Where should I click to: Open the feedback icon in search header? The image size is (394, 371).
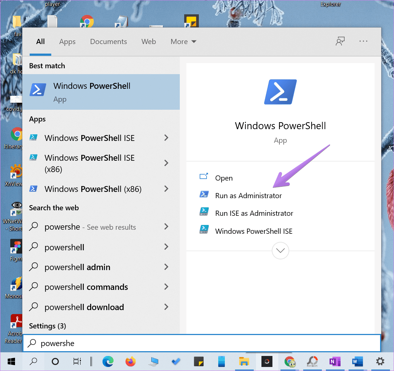pos(340,41)
